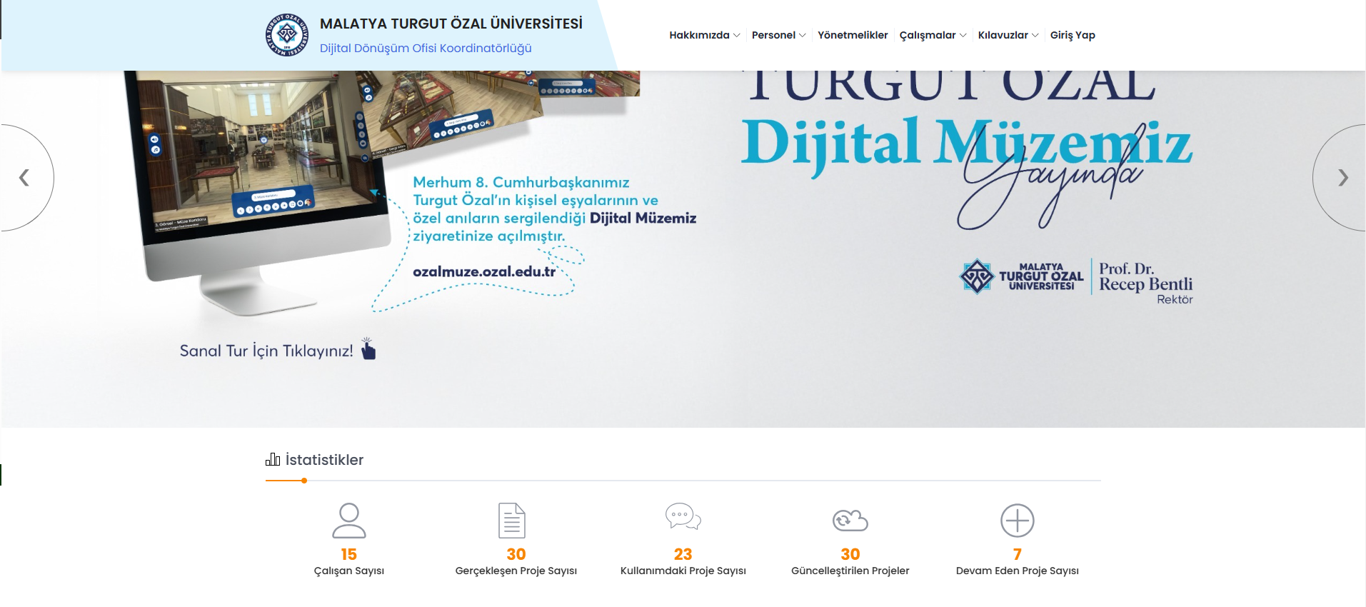Screen dimensions: 1366x607
Task: Advance slider with right arrow
Action: coord(1342,177)
